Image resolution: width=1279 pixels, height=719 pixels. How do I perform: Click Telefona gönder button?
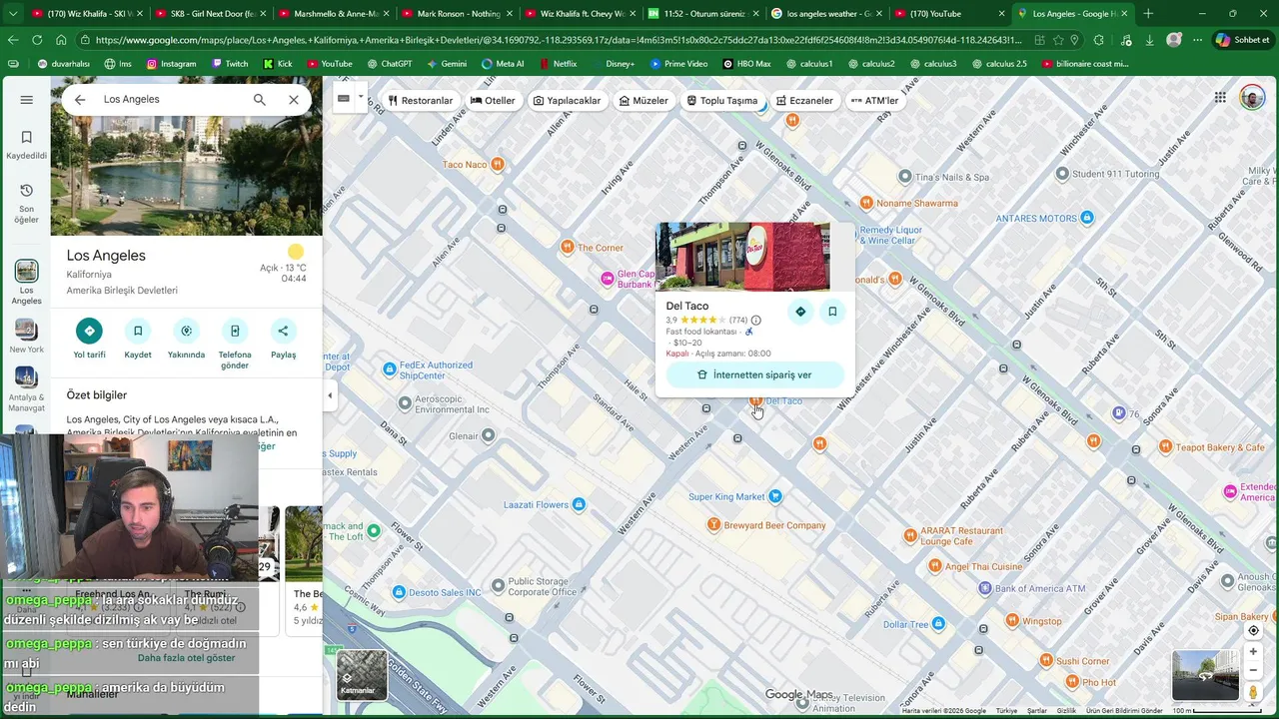click(235, 345)
